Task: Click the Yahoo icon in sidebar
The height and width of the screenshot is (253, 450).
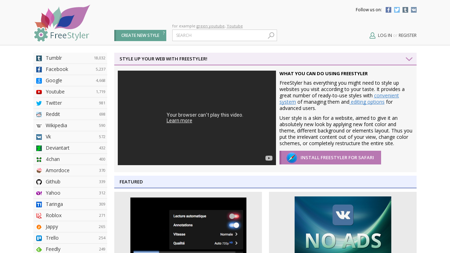Action: pyautogui.click(x=39, y=193)
